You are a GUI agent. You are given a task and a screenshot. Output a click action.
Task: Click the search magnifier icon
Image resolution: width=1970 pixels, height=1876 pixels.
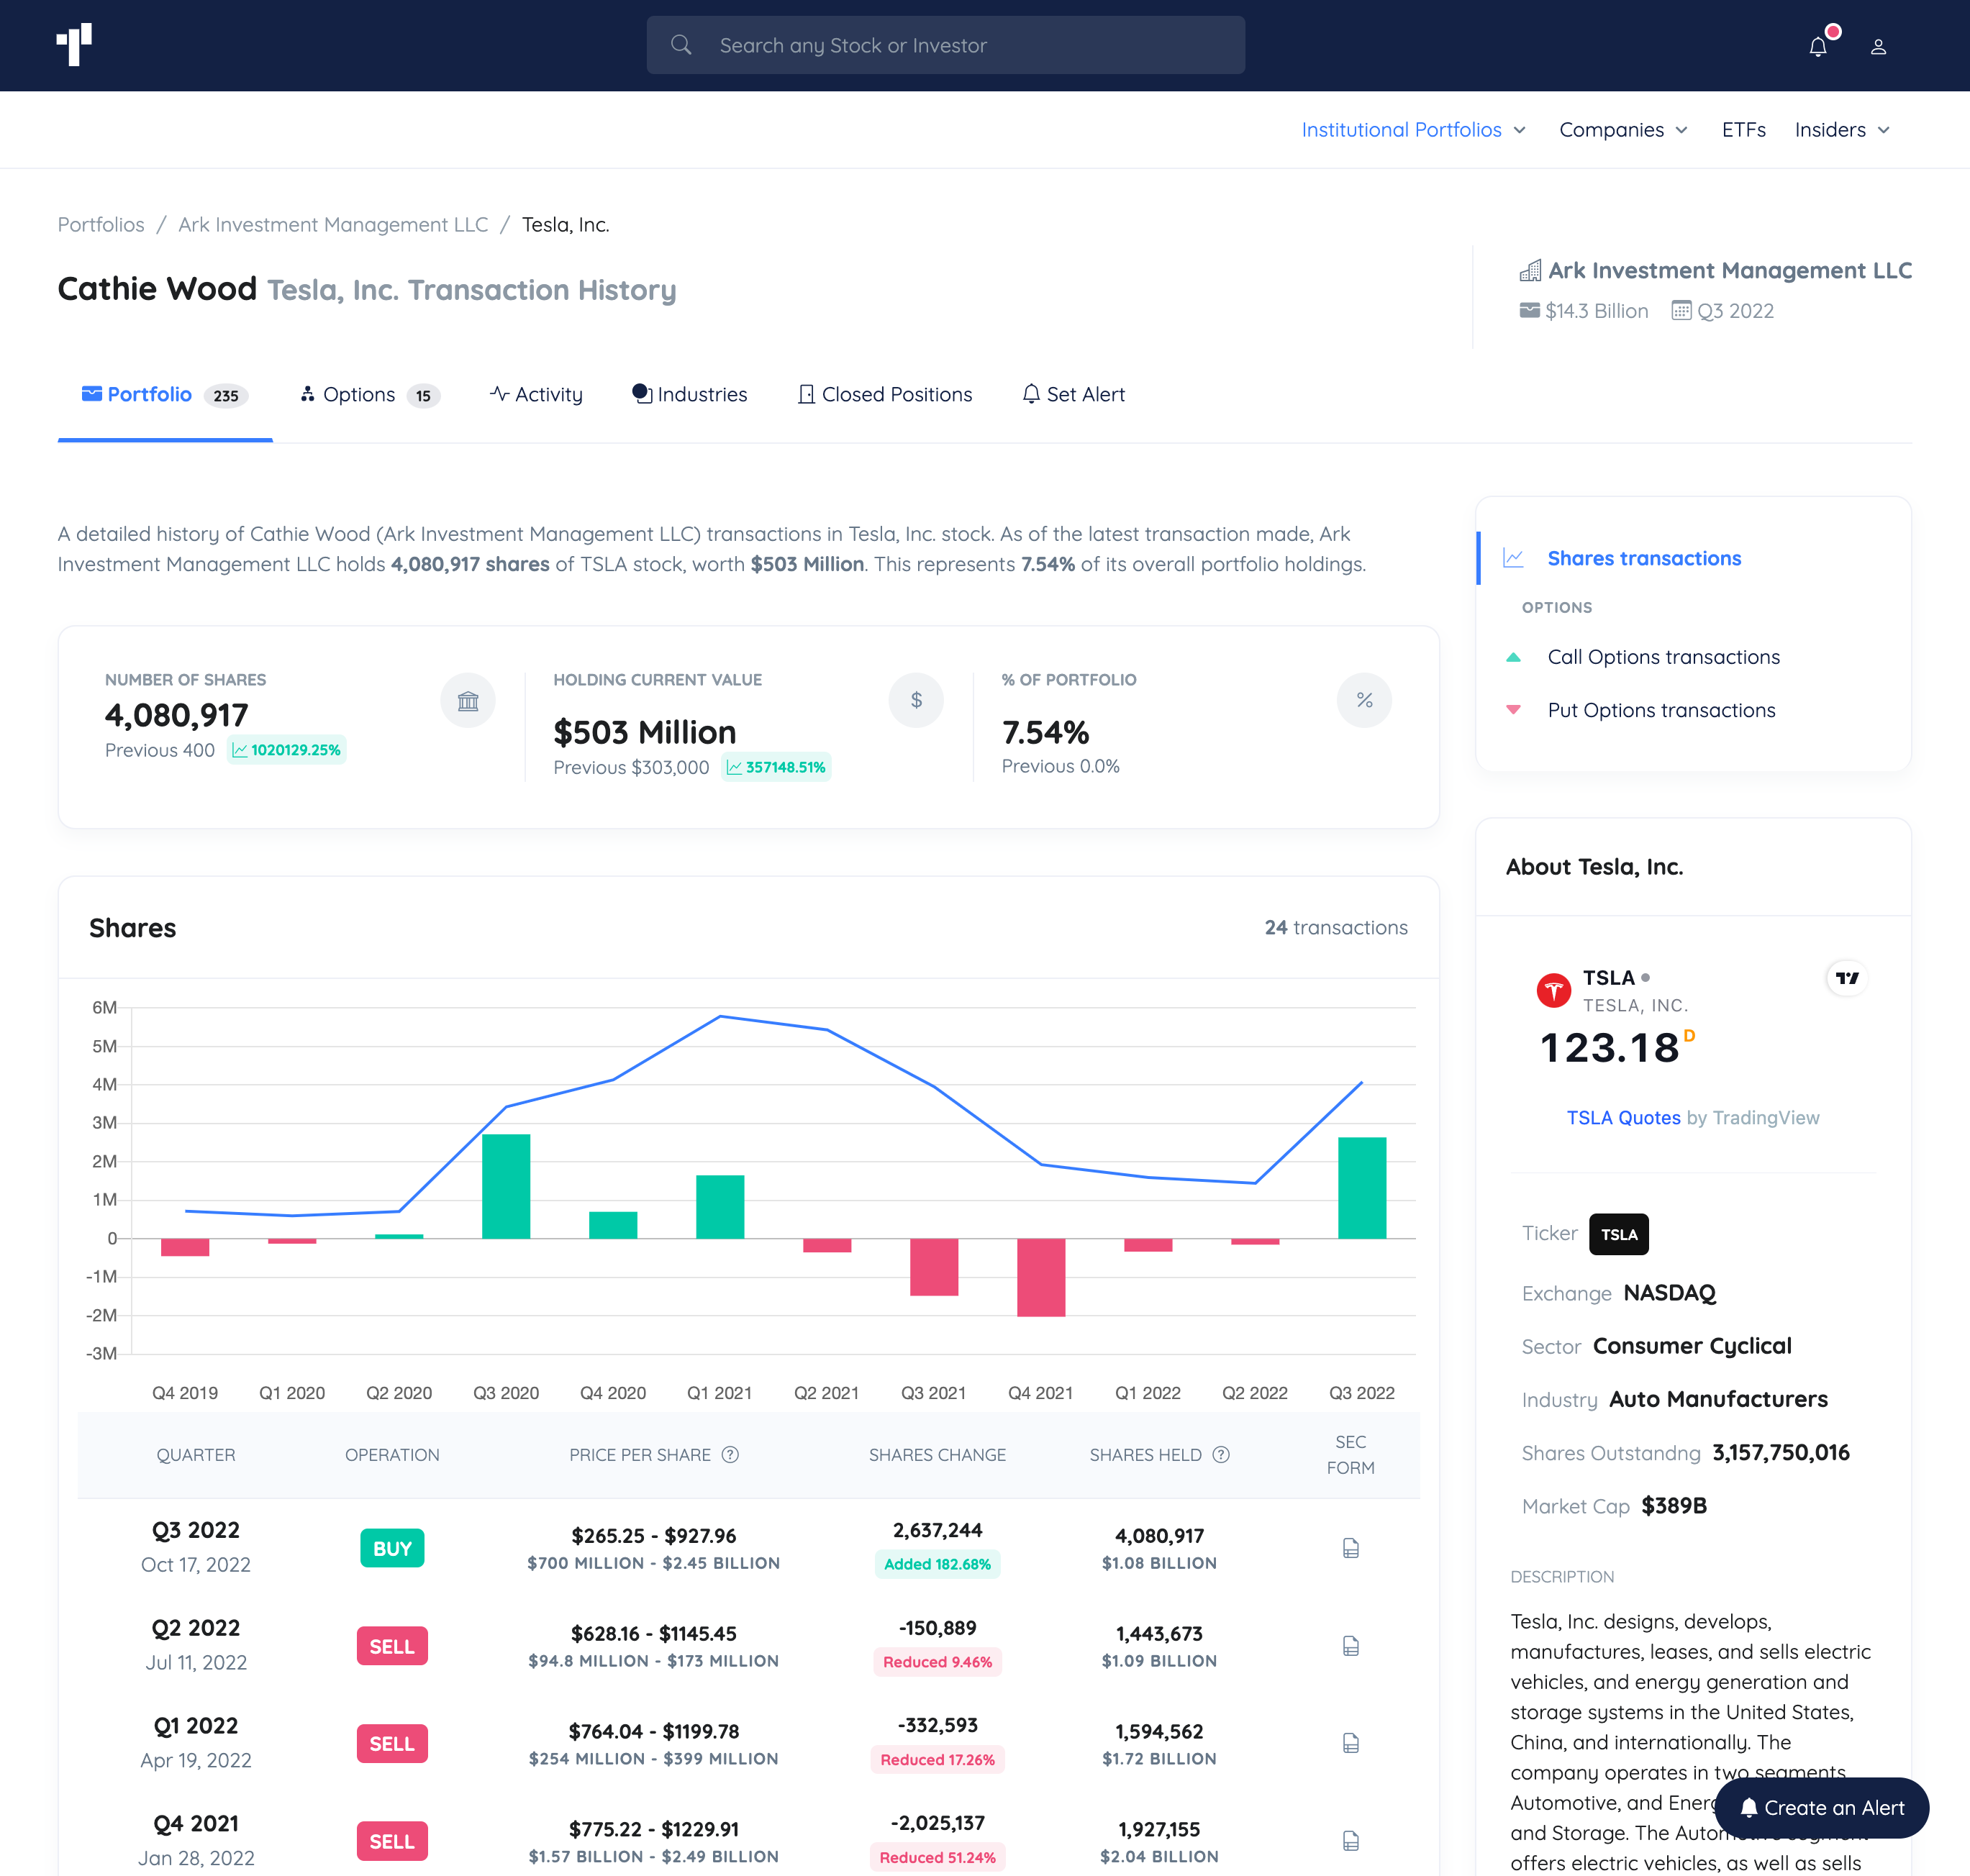(x=681, y=45)
